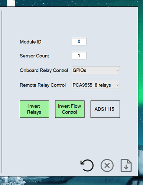Image resolution: width=143 pixels, height=185 pixels.
Task: Open the Remote Relay Control dropdown
Action: (x=96, y=85)
